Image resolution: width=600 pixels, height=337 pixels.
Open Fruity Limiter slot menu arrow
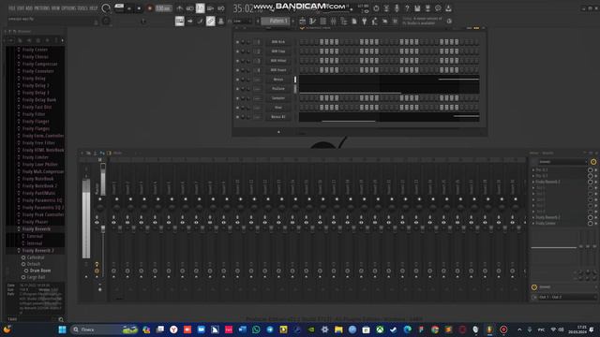(533, 223)
